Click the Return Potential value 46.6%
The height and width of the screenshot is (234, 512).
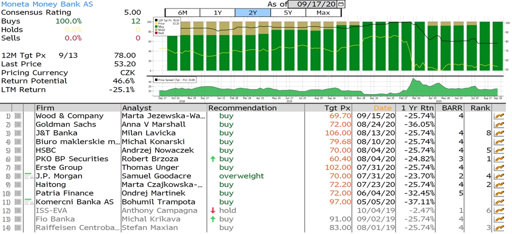(x=124, y=81)
